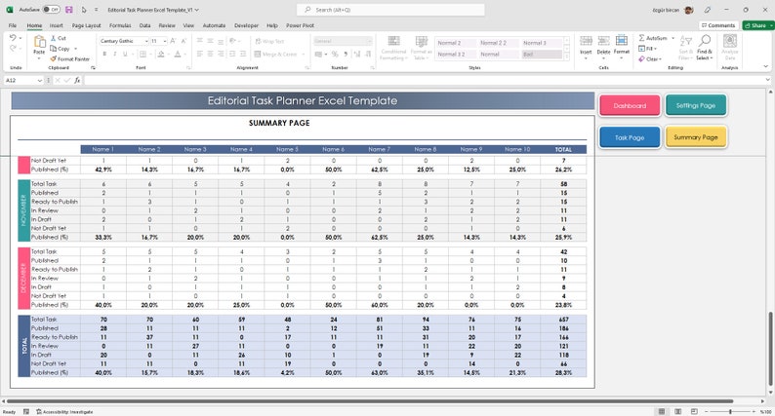775x416 pixels.
Task: Toggle Italic formatting
Action: point(114,54)
